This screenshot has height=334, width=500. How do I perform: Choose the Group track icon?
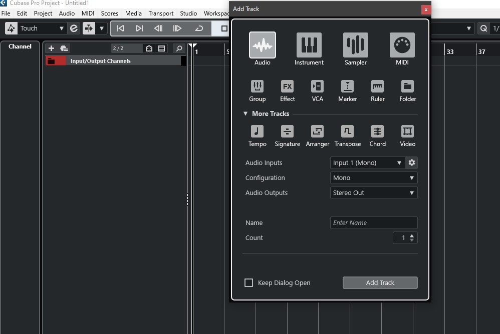pyautogui.click(x=257, y=86)
